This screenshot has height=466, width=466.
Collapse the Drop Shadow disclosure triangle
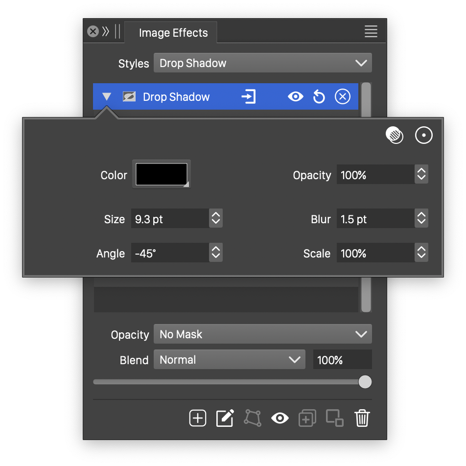click(107, 97)
